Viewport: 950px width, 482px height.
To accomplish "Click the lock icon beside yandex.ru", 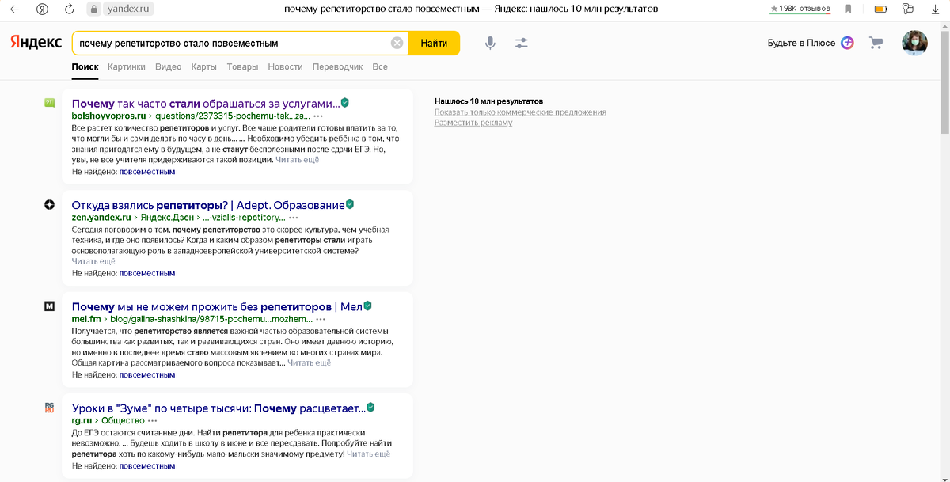I will click(94, 9).
